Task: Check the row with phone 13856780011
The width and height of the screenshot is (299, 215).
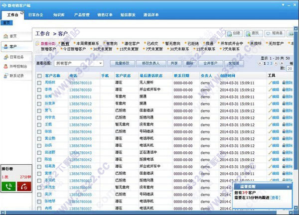Action: tap(39, 97)
